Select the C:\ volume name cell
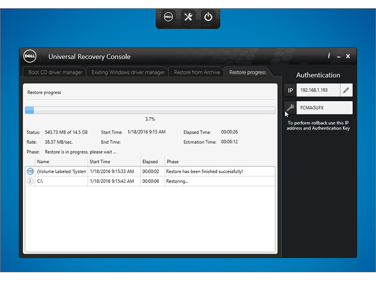This screenshot has width=376, height=281. (61, 181)
